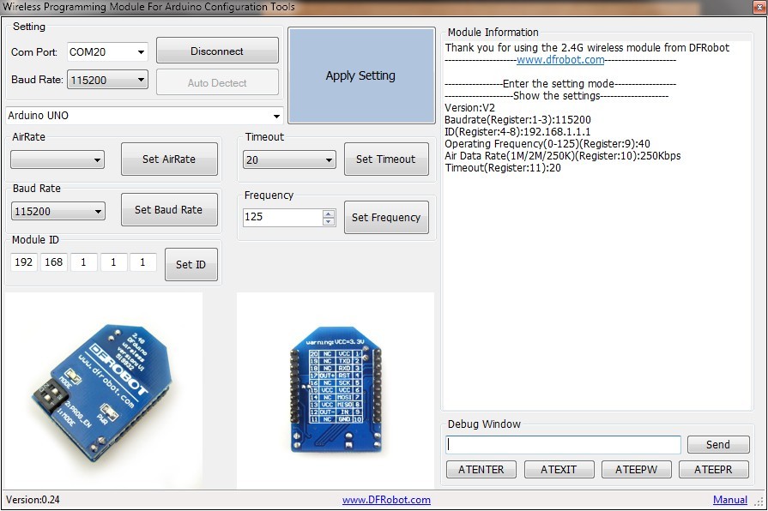768x511 pixels.
Task: Click the Version:0.24 status text
Action: point(33,500)
